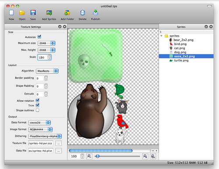This screenshot has width=219, height=169.
Task: Click the sprites folder icon
Action: 166,36
